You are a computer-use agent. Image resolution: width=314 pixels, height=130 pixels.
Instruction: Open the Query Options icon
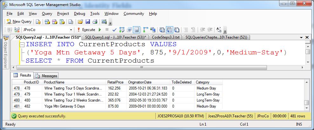click(129, 30)
